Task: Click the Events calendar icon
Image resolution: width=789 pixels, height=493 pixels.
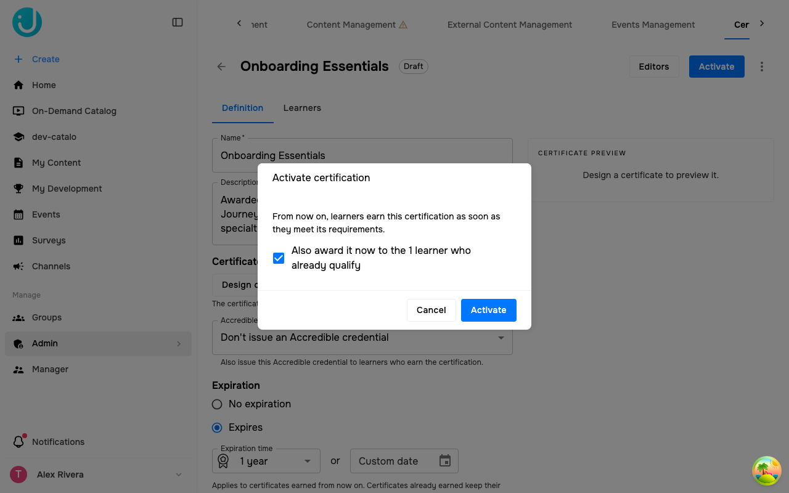Action: (18, 214)
